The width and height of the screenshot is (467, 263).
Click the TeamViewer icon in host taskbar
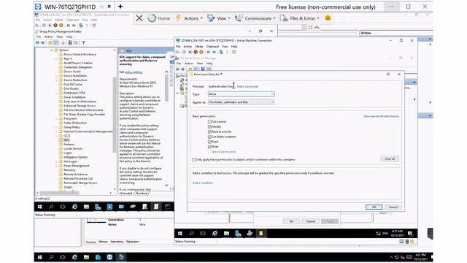click(109, 257)
